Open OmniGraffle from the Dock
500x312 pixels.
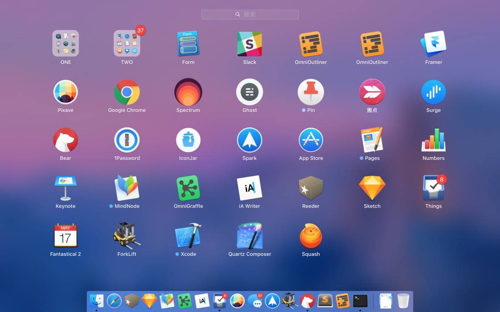(x=184, y=301)
